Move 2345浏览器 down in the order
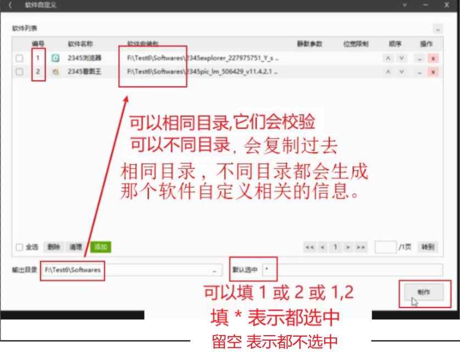 402,58
